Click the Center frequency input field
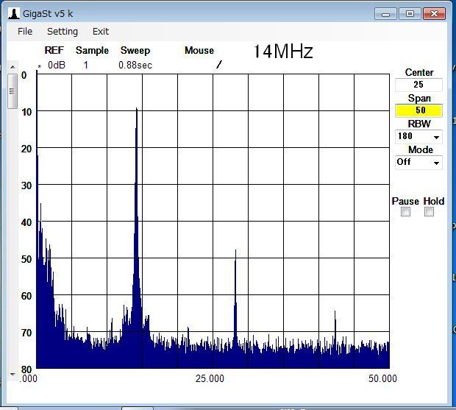This screenshot has width=456, height=410. 418,85
